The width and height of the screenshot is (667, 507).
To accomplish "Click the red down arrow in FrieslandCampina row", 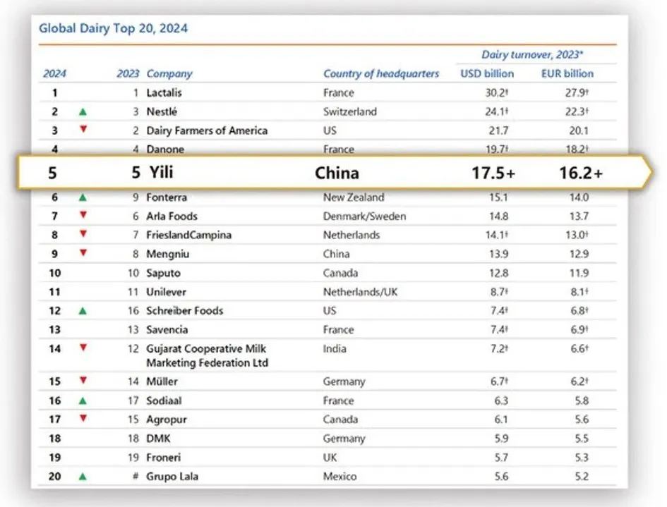I will coord(83,233).
